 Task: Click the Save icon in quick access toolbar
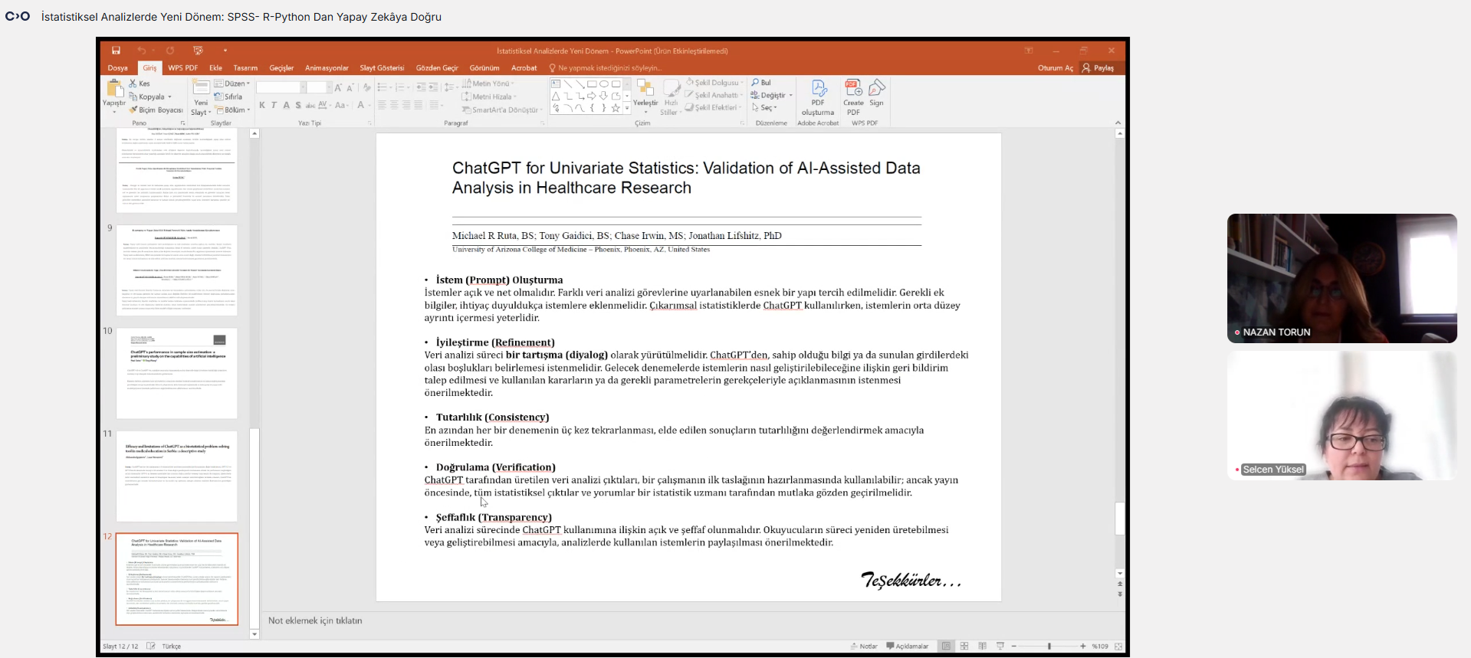tap(116, 51)
